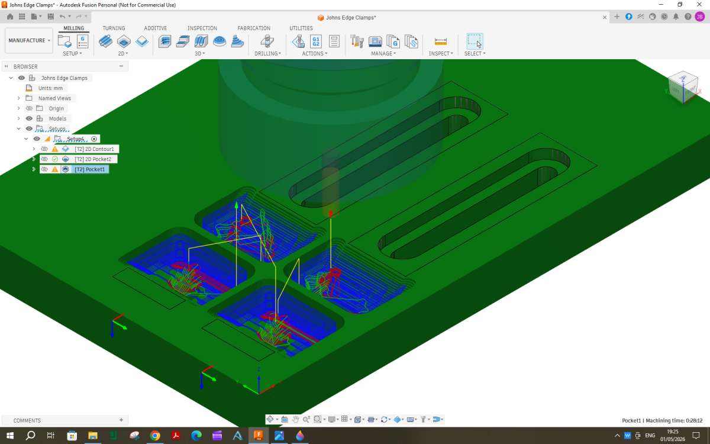Open the Machine Library icon
Viewport: 710px width, 444px height.
[x=375, y=41]
